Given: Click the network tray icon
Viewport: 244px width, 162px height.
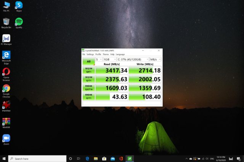Looking at the screenshot, I should tap(203, 159).
